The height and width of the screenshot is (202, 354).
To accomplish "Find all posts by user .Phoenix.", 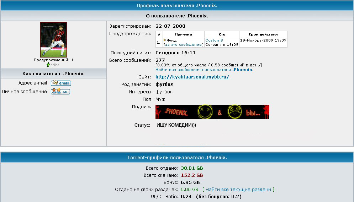I will point(205,70).
